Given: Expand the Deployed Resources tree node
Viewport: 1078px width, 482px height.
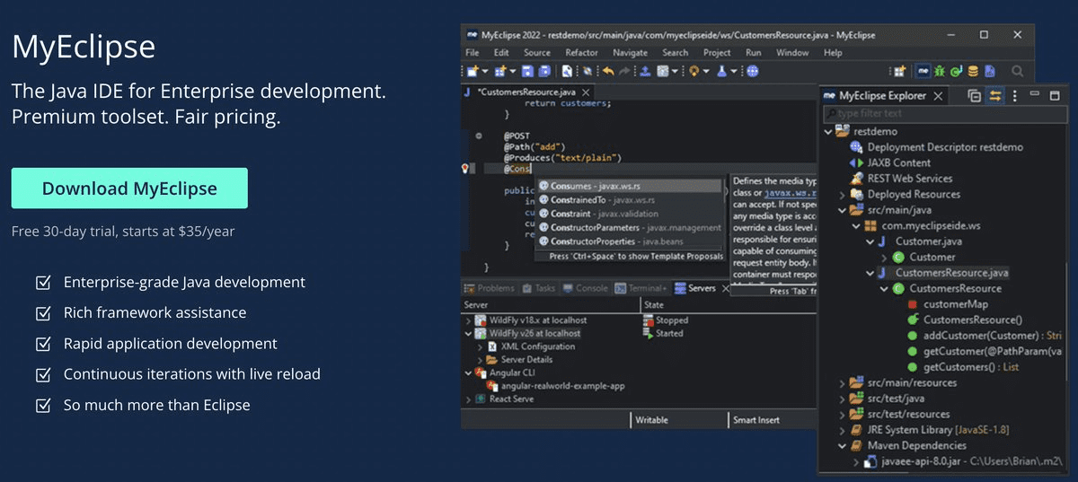Looking at the screenshot, I should [842, 195].
